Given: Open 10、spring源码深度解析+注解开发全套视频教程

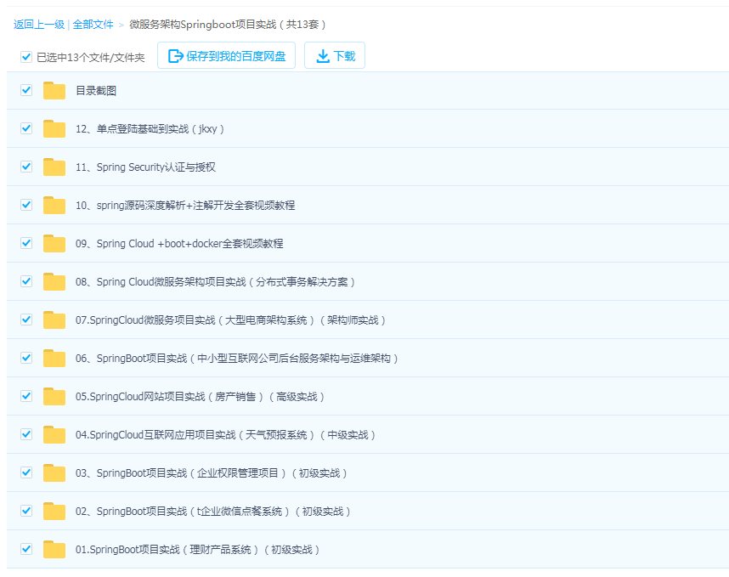Looking at the screenshot, I should coord(185,205).
